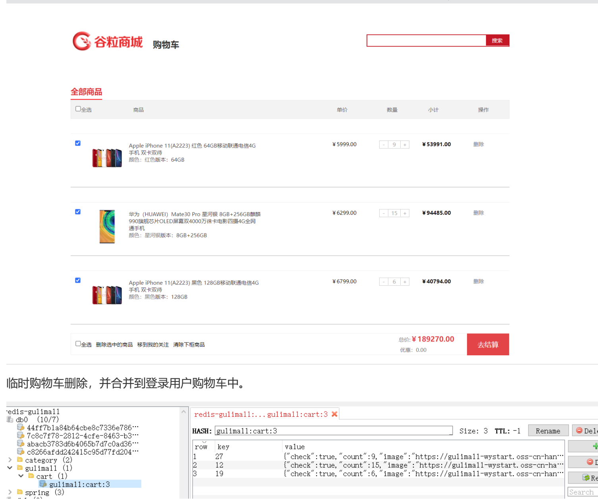Collapse the gulimall tree node
Viewport: 598px width, 499px height.
(10, 468)
